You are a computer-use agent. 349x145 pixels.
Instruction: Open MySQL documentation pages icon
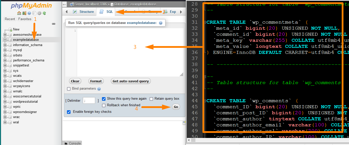(x=34, y=13)
